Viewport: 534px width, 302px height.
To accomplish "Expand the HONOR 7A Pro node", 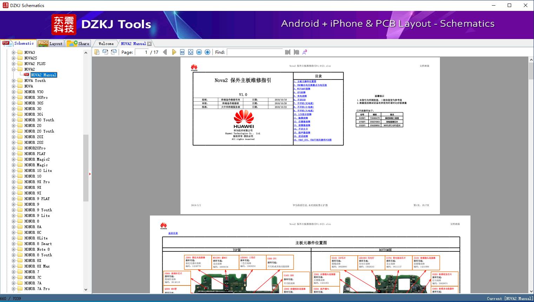I will pos(13,289).
